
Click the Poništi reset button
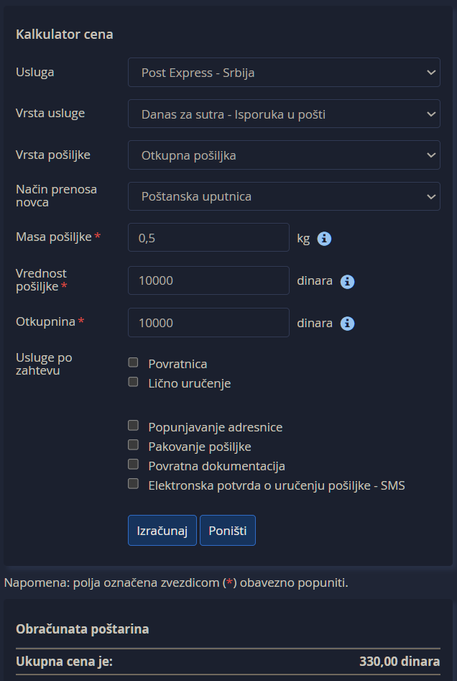click(x=227, y=531)
